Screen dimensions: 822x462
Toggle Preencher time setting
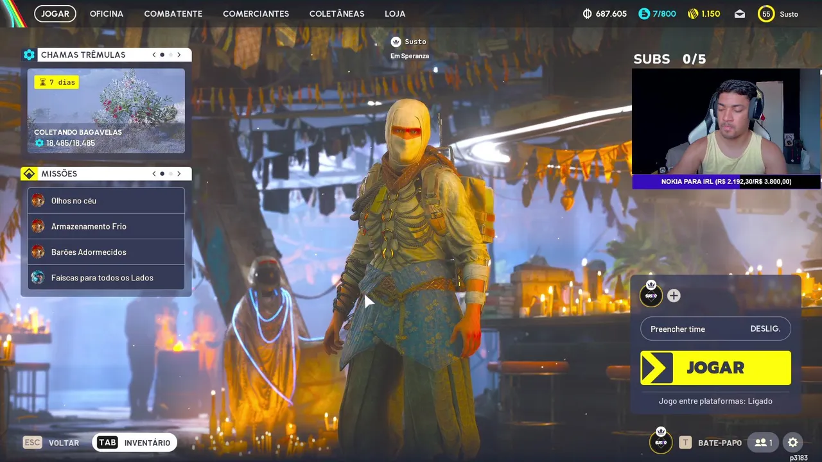715,329
